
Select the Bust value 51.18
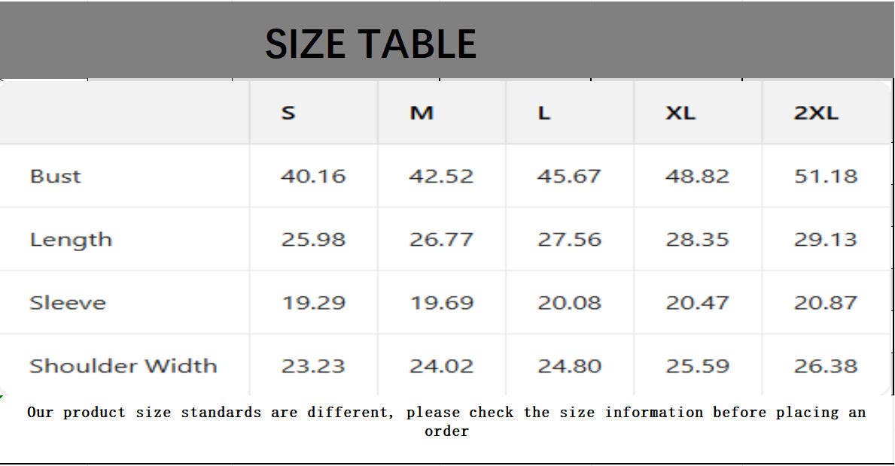pyautogui.click(x=826, y=177)
